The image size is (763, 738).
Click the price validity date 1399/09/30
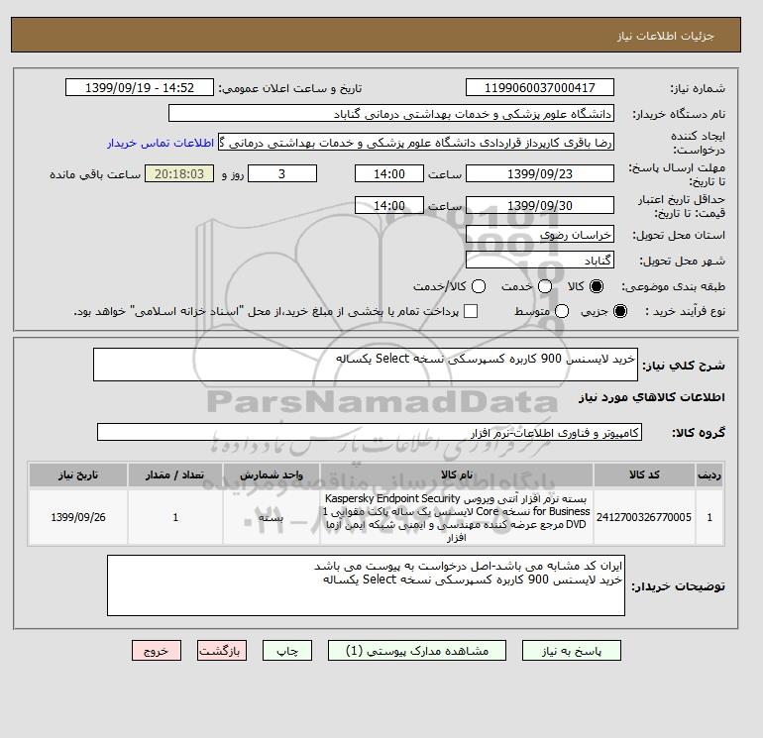tap(540, 205)
